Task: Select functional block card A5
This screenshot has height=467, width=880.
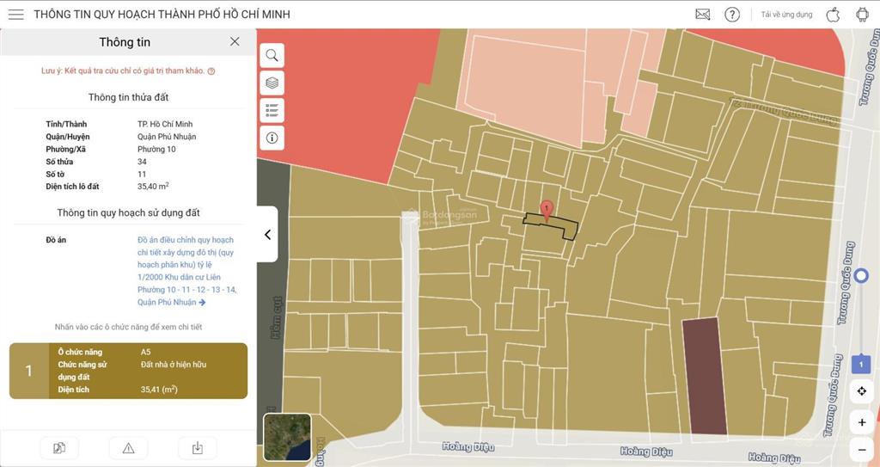Action: [x=129, y=371]
